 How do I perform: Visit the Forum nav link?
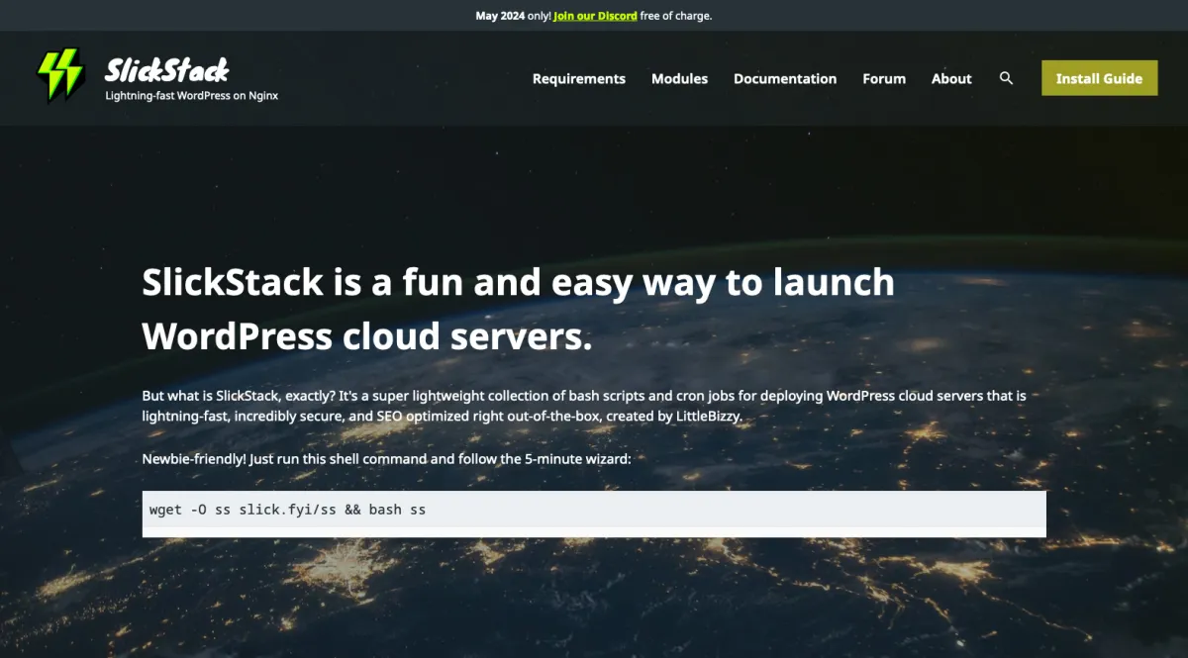point(884,79)
